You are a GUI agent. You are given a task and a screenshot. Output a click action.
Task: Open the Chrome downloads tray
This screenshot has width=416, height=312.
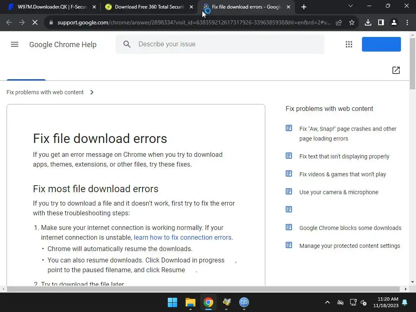pyautogui.click(x=368, y=23)
